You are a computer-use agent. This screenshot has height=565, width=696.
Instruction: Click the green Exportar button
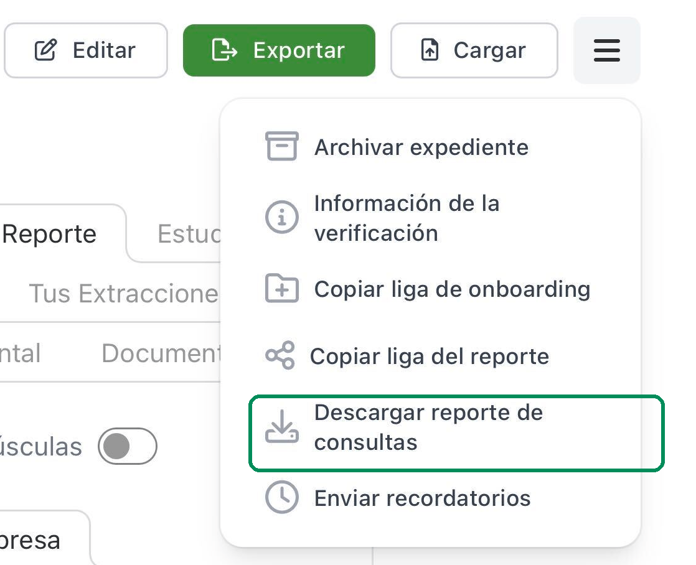click(x=279, y=50)
